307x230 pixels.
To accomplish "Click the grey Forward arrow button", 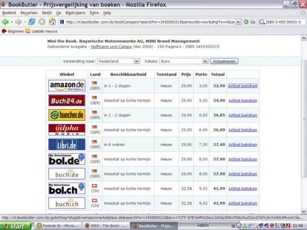I will pos(18,22).
